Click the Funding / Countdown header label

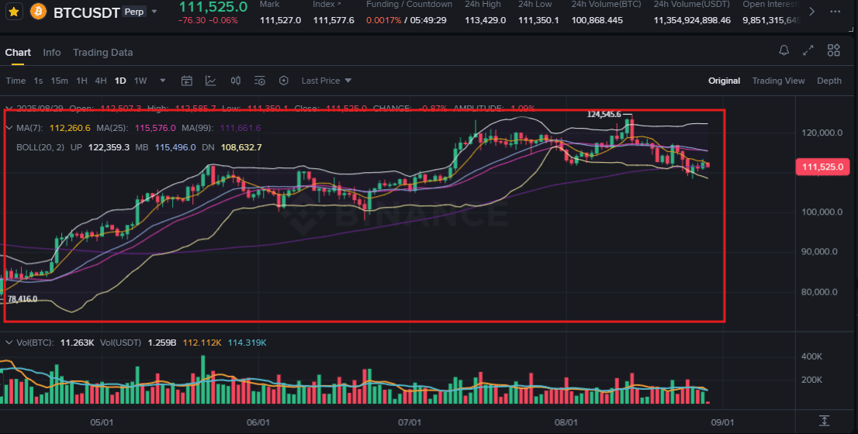pyautogui.click(x=410, y=5)
